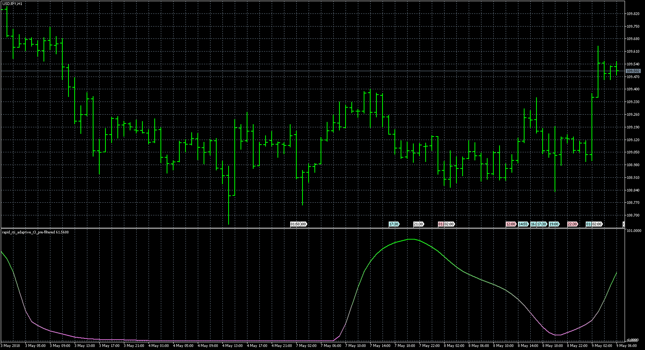Select the rightmost white 02:00 event marker
Screen dimensions: 645x350
point(597,224)
